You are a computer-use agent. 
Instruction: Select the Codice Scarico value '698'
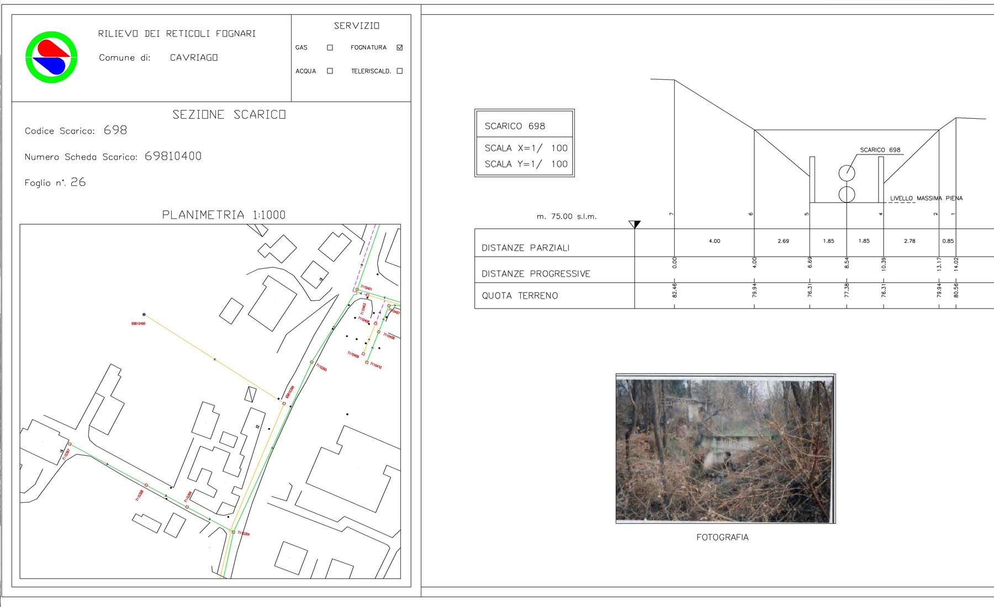point(115,130)
